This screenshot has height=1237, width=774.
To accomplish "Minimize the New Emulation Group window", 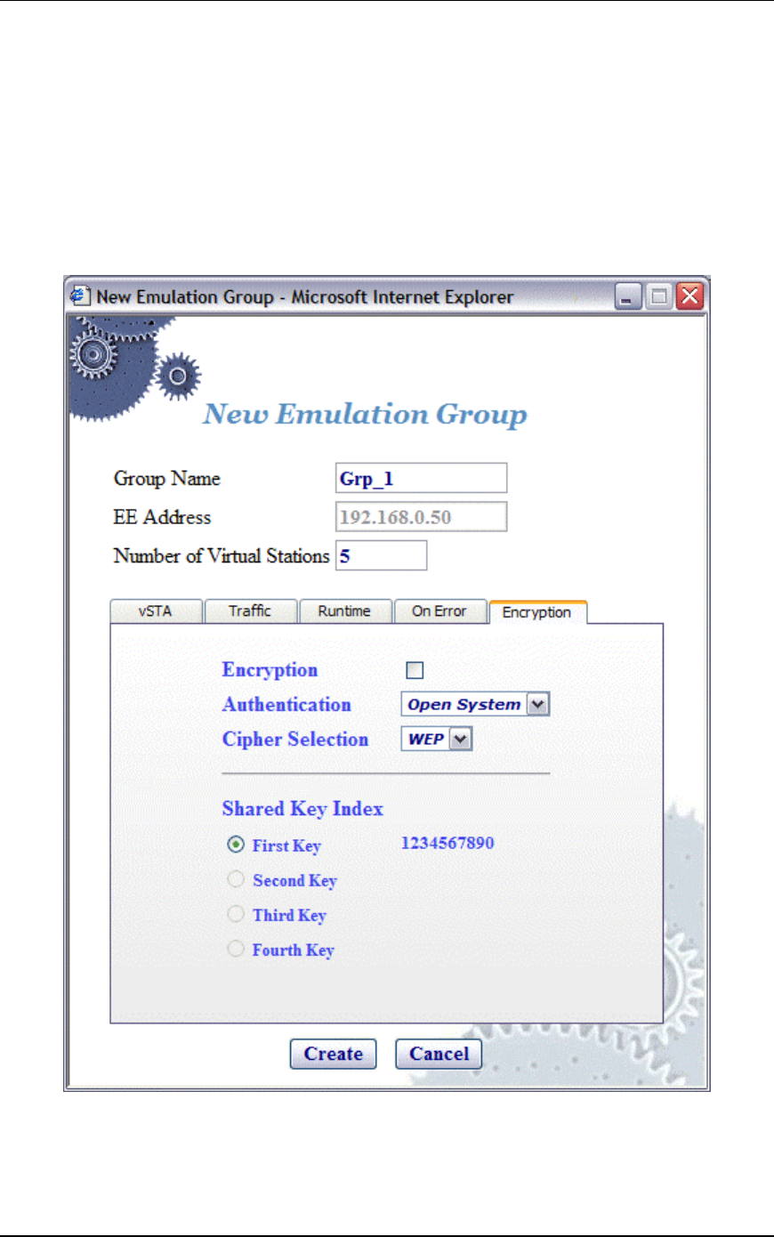I will click(628, 296).
